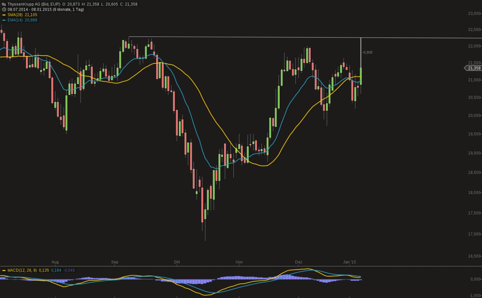Viewport: 482px width, 298px height.
Task: Click the Nov label on time axis
Action: (x=239, y=262)
